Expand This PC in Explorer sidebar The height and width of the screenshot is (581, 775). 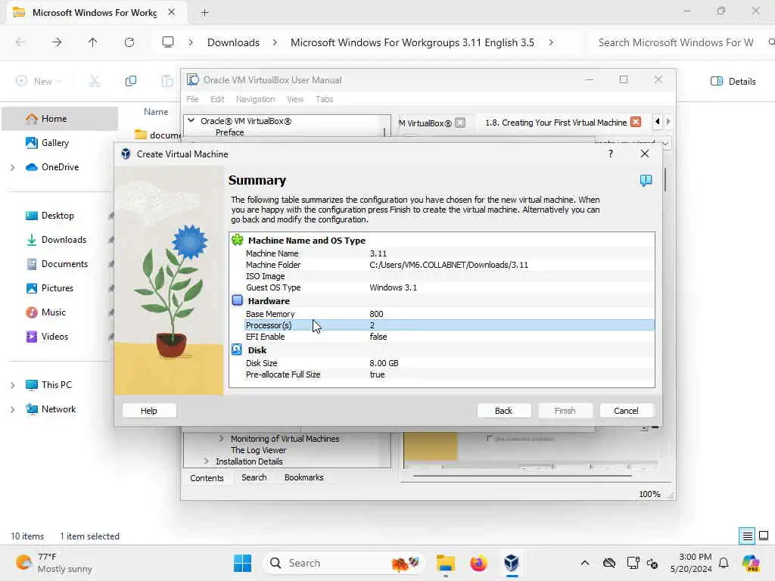[12, 385]
